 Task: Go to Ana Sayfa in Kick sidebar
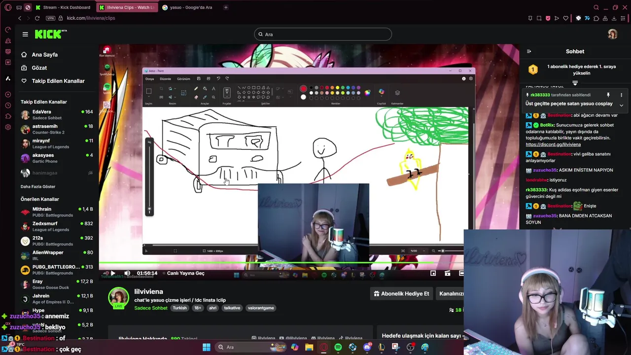45,55
